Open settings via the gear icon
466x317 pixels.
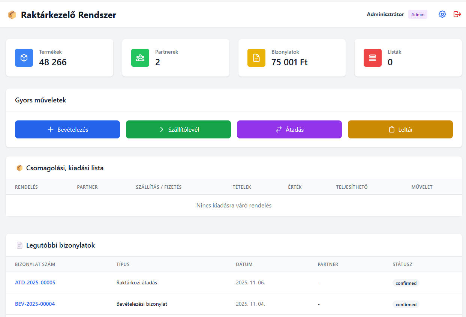(x=442, y=14)
